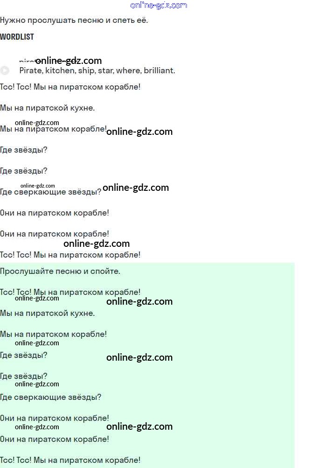Click 'Где сверкающие звёзды?' in the white section
This screenshot has height=468, width=317.
point(51,192)
